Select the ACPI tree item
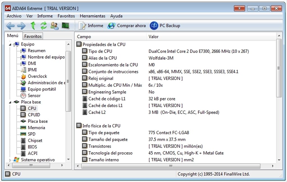This screenshot has width=287, height=182. click(29, 153)
